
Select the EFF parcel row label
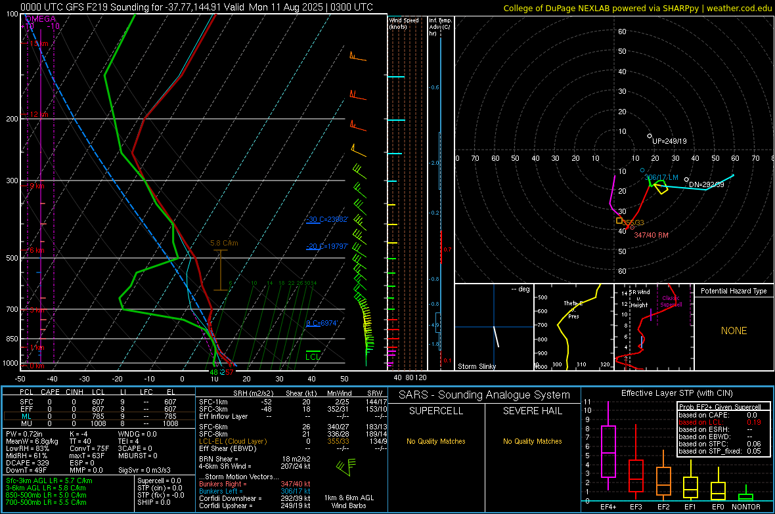click(26, 409)
